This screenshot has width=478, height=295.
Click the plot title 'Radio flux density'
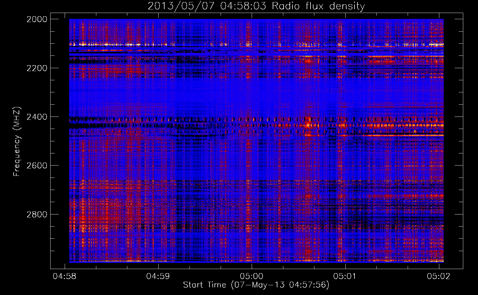318,6
